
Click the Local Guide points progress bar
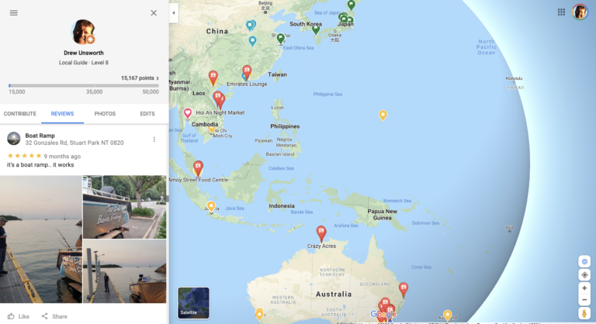coord(84,86)
